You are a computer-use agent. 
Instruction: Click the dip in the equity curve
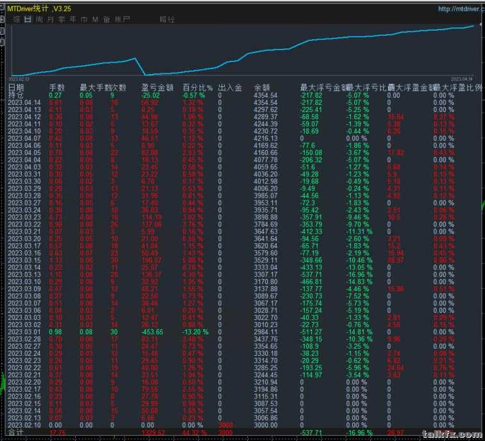[145, 74]
